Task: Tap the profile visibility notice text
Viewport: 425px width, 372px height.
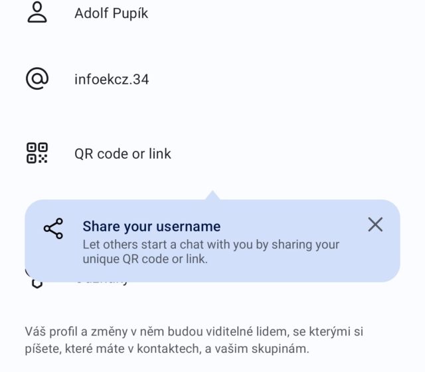Action: (195, 339)
